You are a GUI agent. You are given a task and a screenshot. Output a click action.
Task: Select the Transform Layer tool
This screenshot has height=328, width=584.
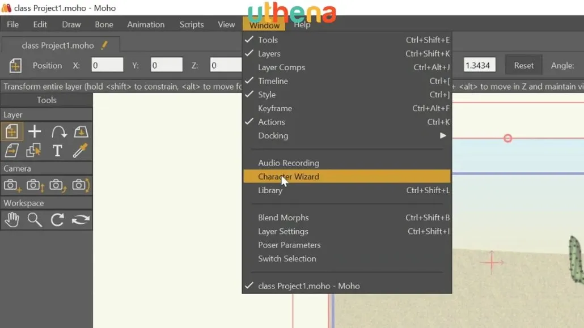[x=12, y=131]
